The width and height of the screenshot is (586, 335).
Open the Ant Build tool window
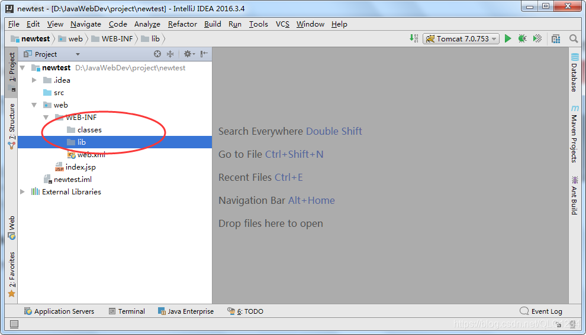tap(574, 195)
